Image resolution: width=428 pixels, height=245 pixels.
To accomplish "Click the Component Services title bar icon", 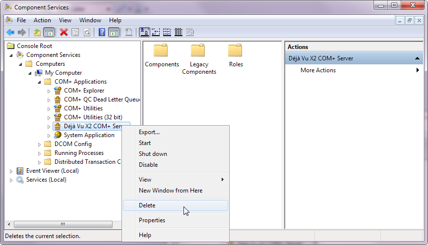I will coord(8,7).
